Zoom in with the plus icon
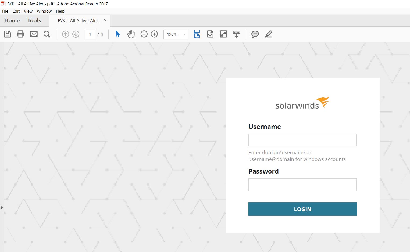The width and height of the screenshot is (410, 252). 154,34
